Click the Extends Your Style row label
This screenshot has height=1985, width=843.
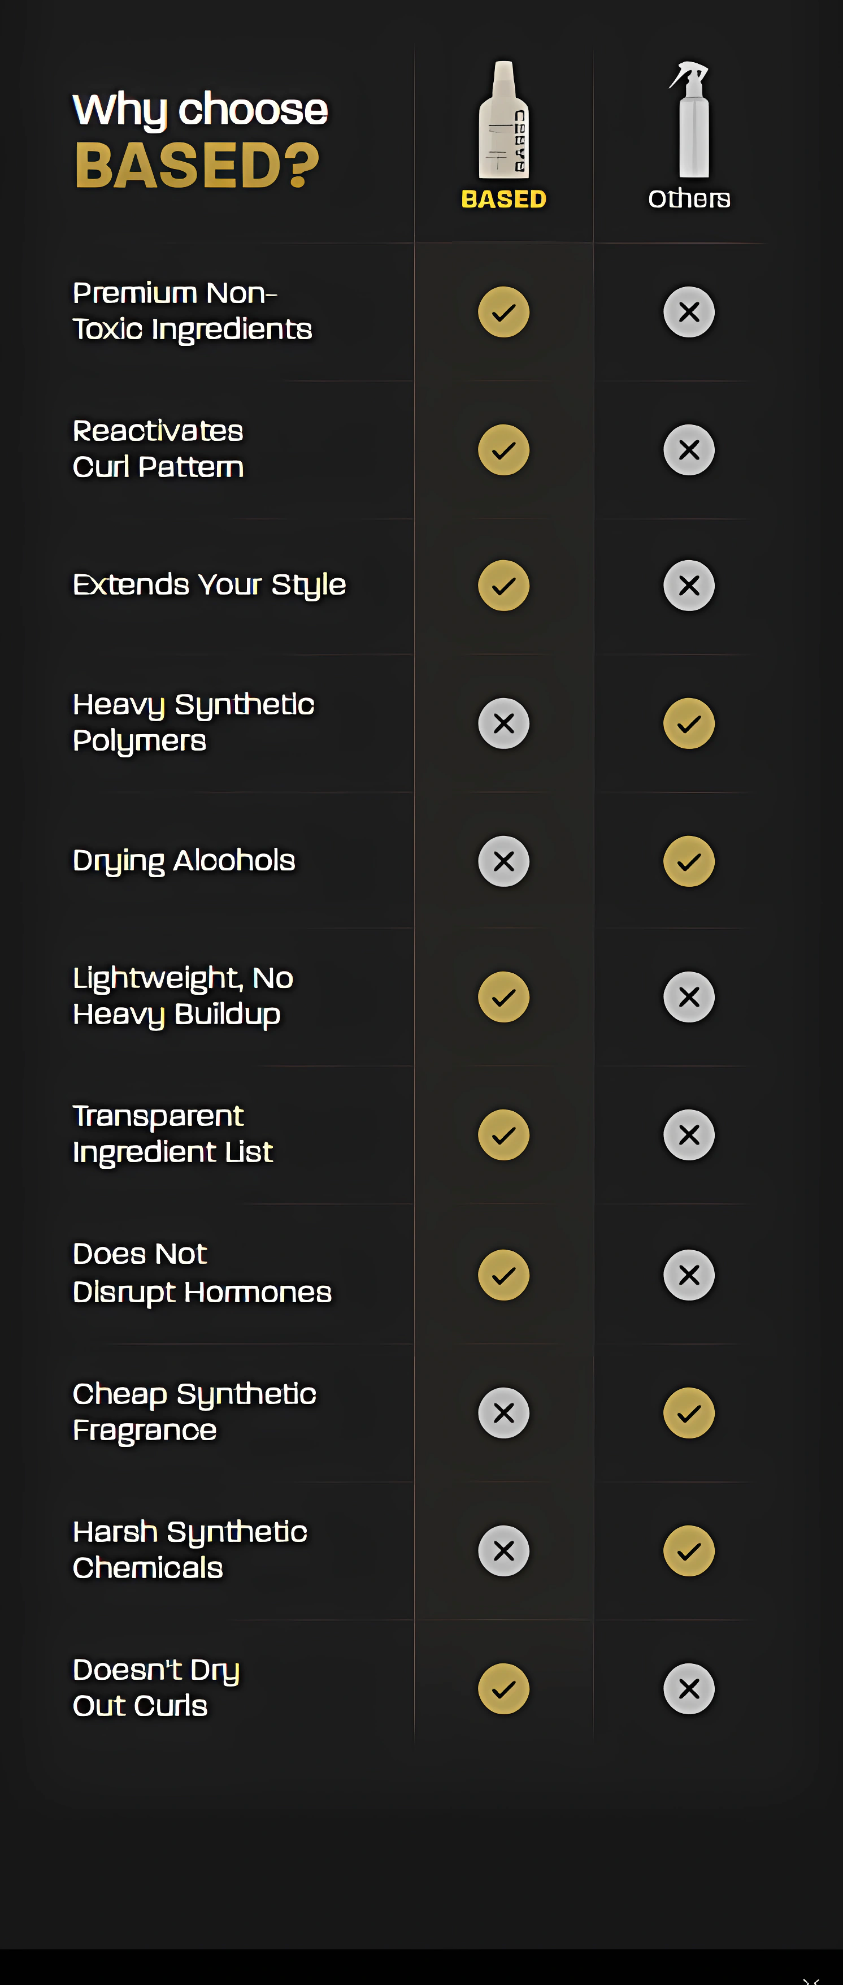point(210,586)
